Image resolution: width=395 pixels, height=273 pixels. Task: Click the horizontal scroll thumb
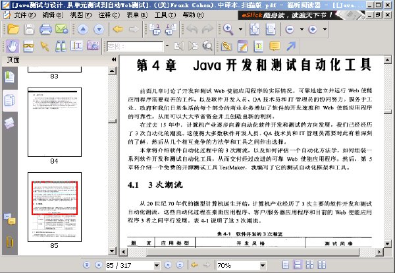tap(253, 252)
